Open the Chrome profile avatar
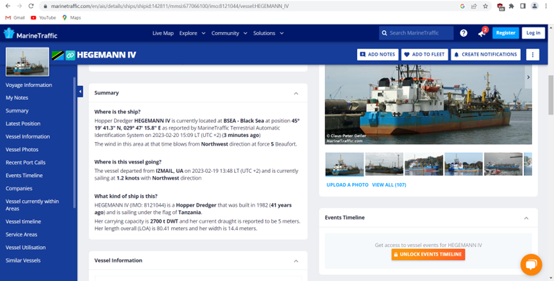Image resolution: width=554 pixels, height=281 pixels. click(535, 6)
